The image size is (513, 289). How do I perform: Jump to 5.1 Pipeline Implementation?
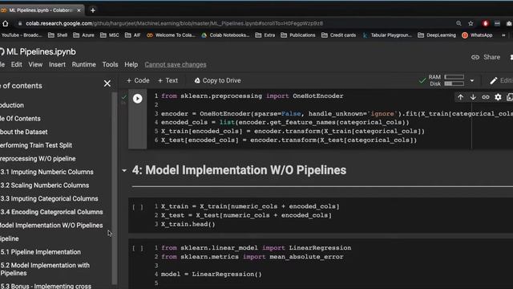click(41, 252)
